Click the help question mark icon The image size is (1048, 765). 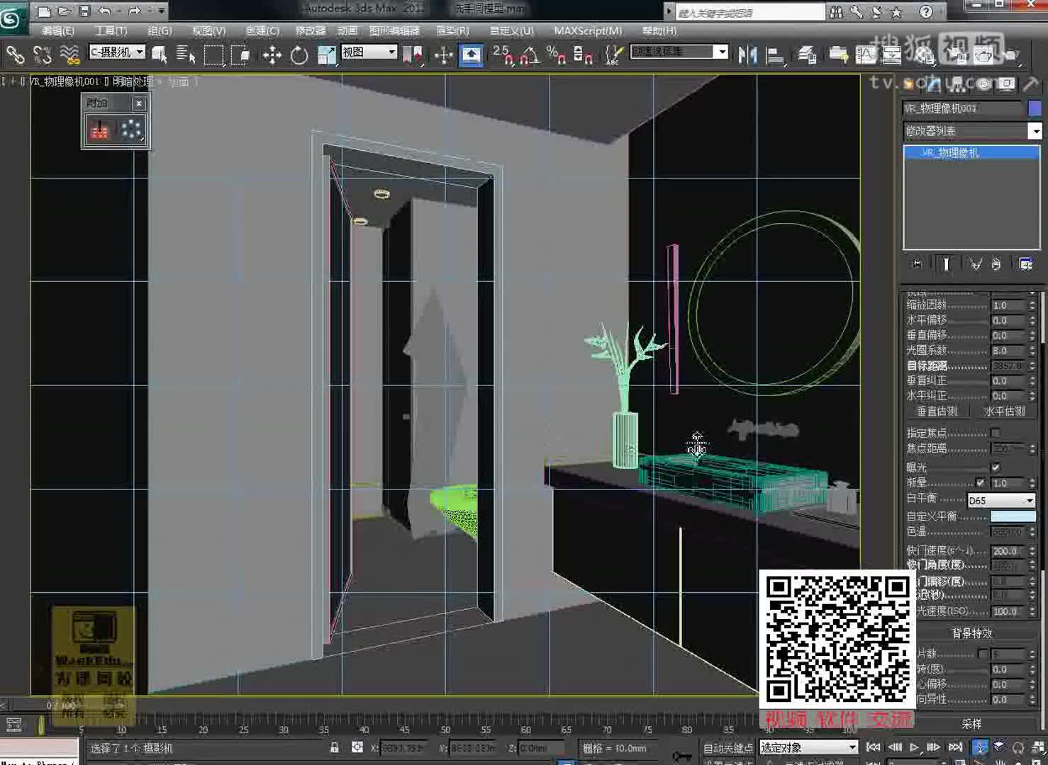[926, 12]
